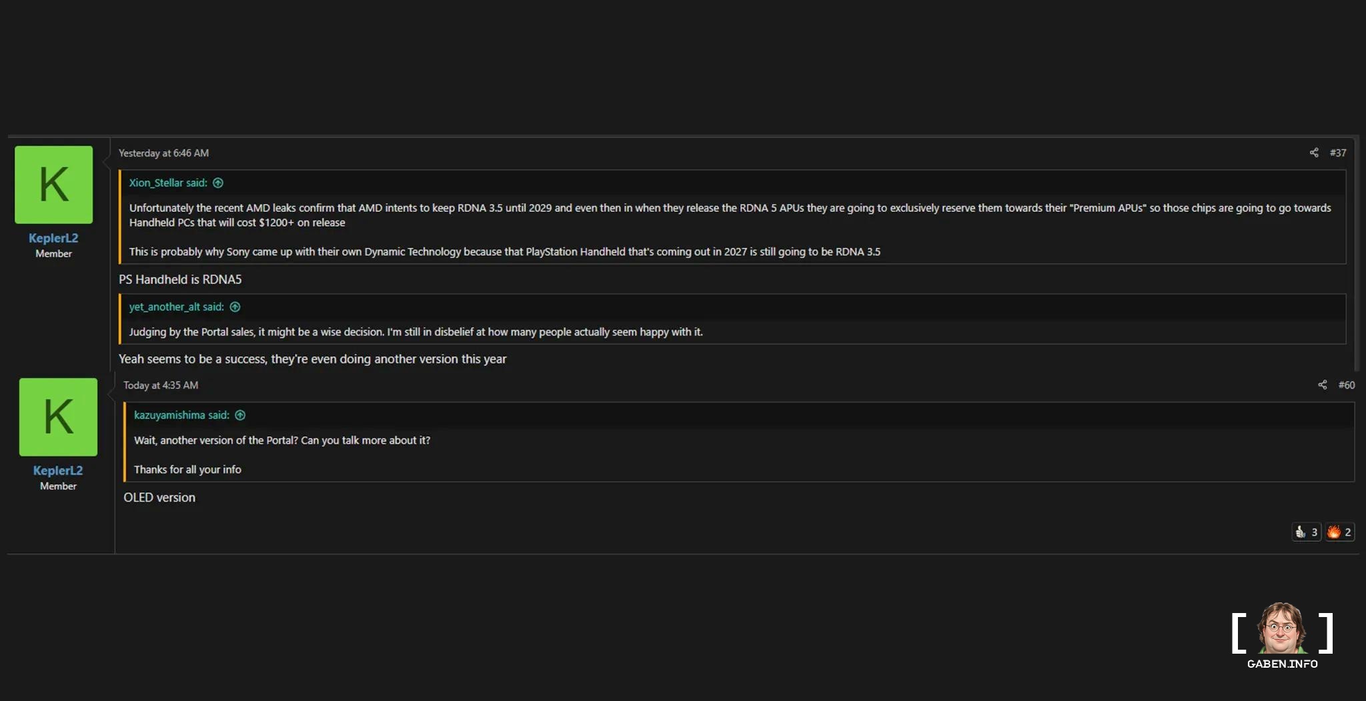Click the GABEN.INFO watermark logo
Image resolution: width=1366 pixels, height=701 pixels.
tap(1281, 635)
